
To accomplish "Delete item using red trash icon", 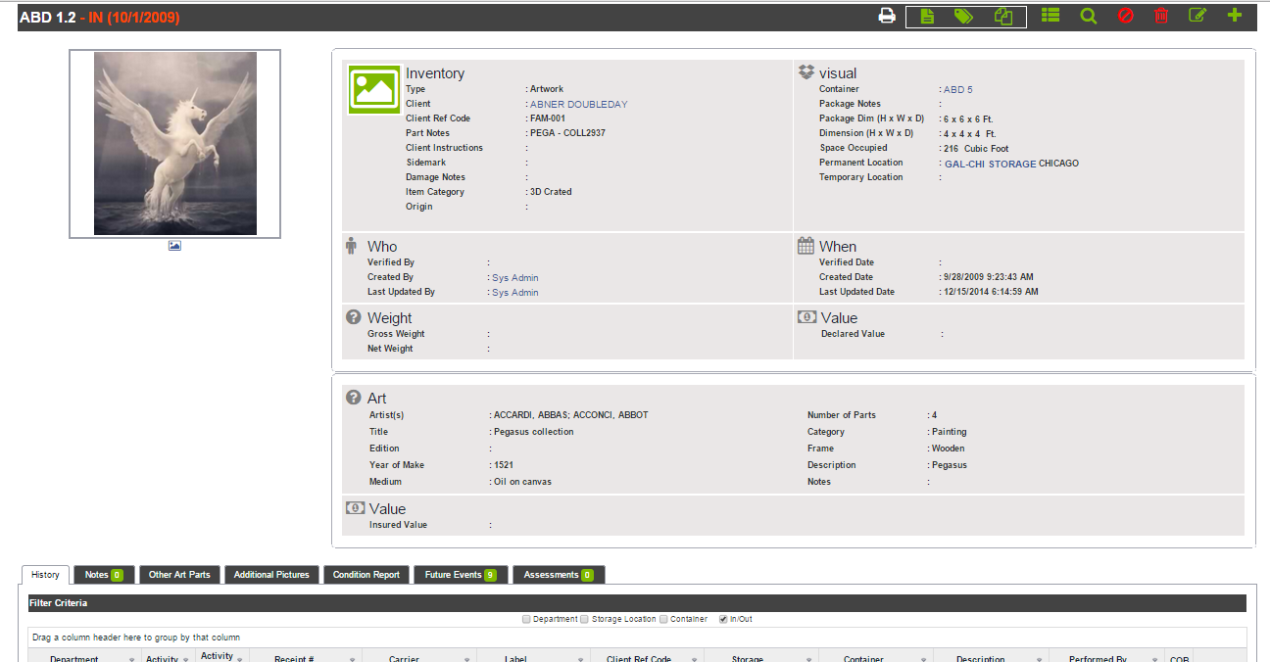I will (x=1161, y=16).
